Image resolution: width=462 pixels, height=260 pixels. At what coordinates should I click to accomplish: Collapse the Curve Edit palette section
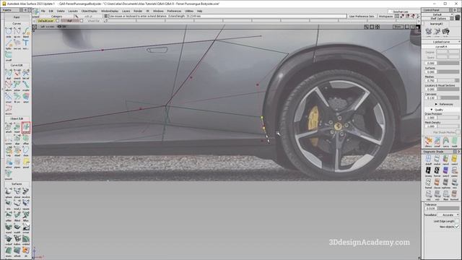tap(17, 65)
